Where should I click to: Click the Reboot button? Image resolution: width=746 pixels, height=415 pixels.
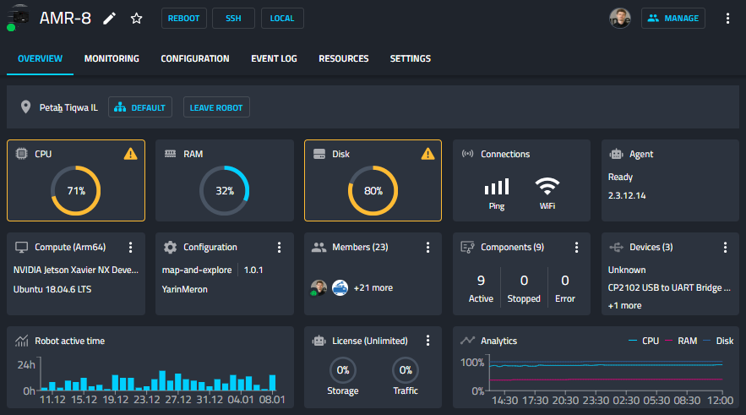tap(183, 19)
